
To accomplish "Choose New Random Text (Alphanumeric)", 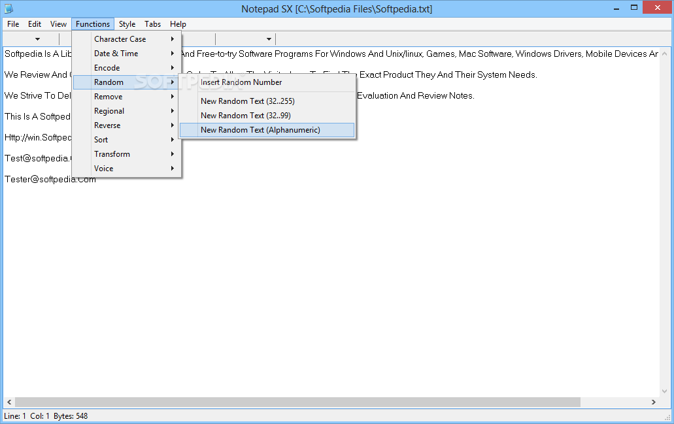I will coord(267,130).
